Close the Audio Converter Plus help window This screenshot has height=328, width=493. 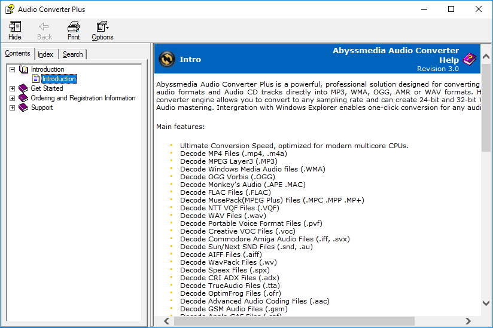(x=478, y=9)
